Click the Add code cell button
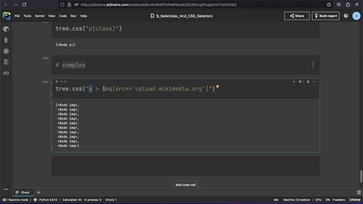Screen dimensions: 363x204 point(185,185)
